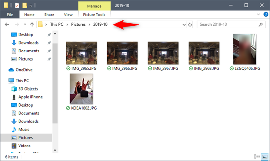Open the File menu

[x=10, y=15]
